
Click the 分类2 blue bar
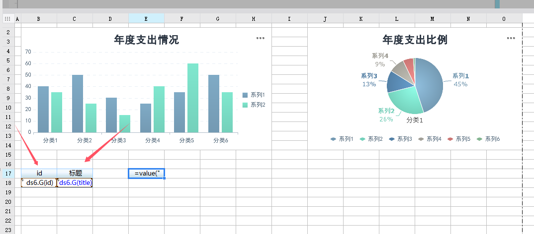(x=78, y=104)
